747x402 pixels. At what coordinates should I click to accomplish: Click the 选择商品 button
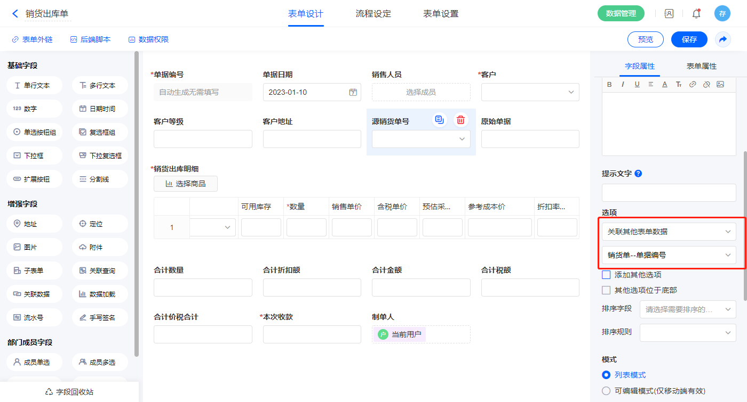pos(185,184)
